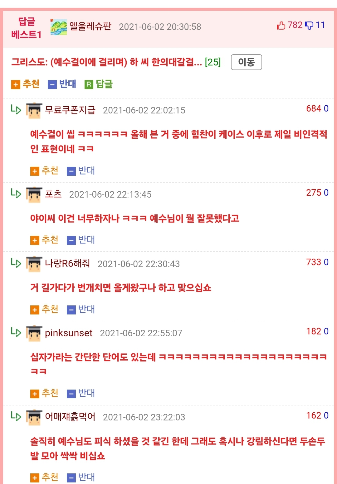The width and height of the screenshot is (337, 484).
Task: Upvote 무료쿠폰지급's reply with 추천
Action: 44,171
